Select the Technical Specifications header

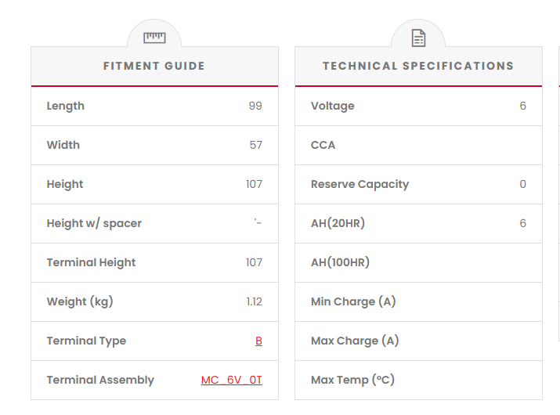point(418,66)
